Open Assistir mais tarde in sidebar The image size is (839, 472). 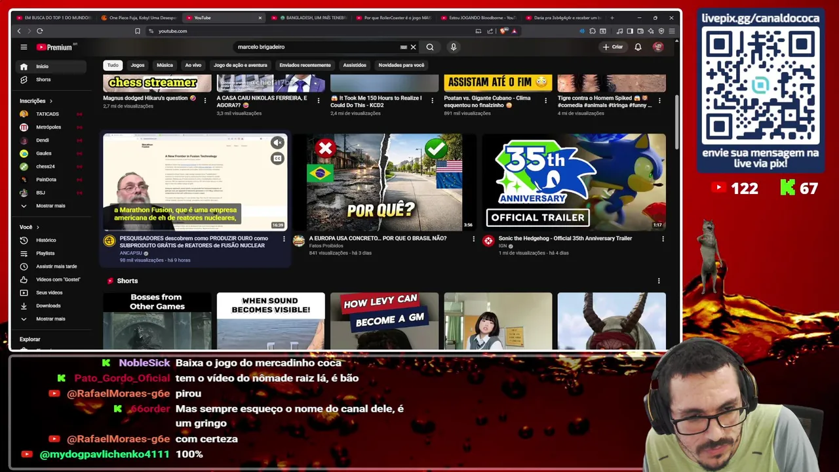tap(51, 266)
